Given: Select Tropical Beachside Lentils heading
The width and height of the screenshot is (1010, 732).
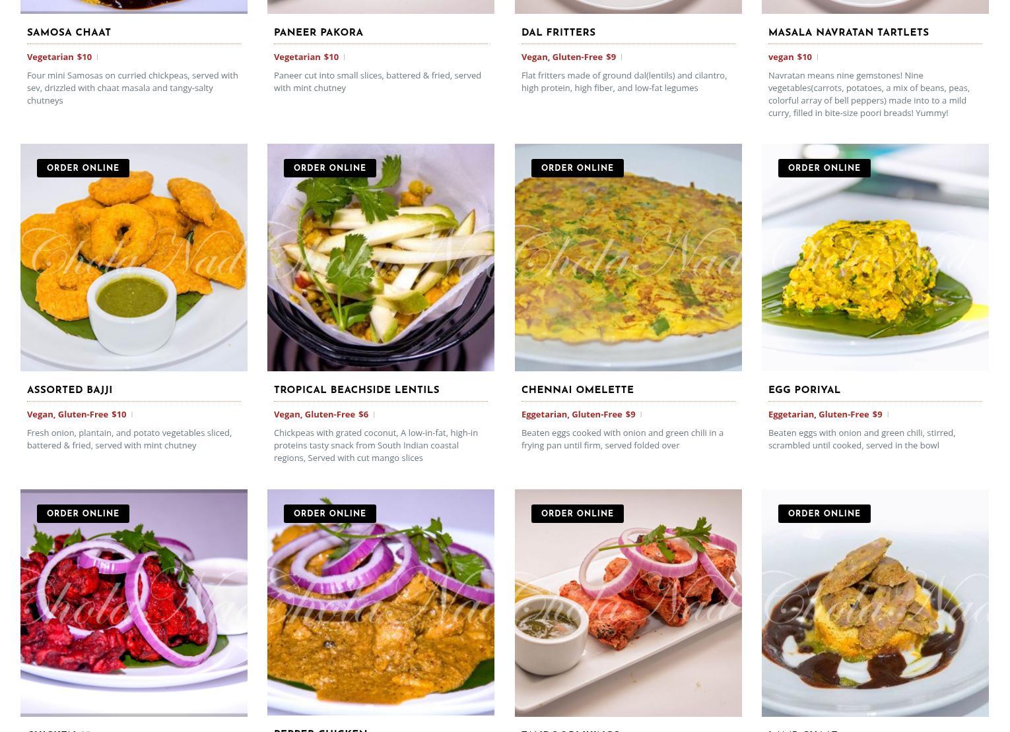Looking at the screenshot, I should (356, 390).
